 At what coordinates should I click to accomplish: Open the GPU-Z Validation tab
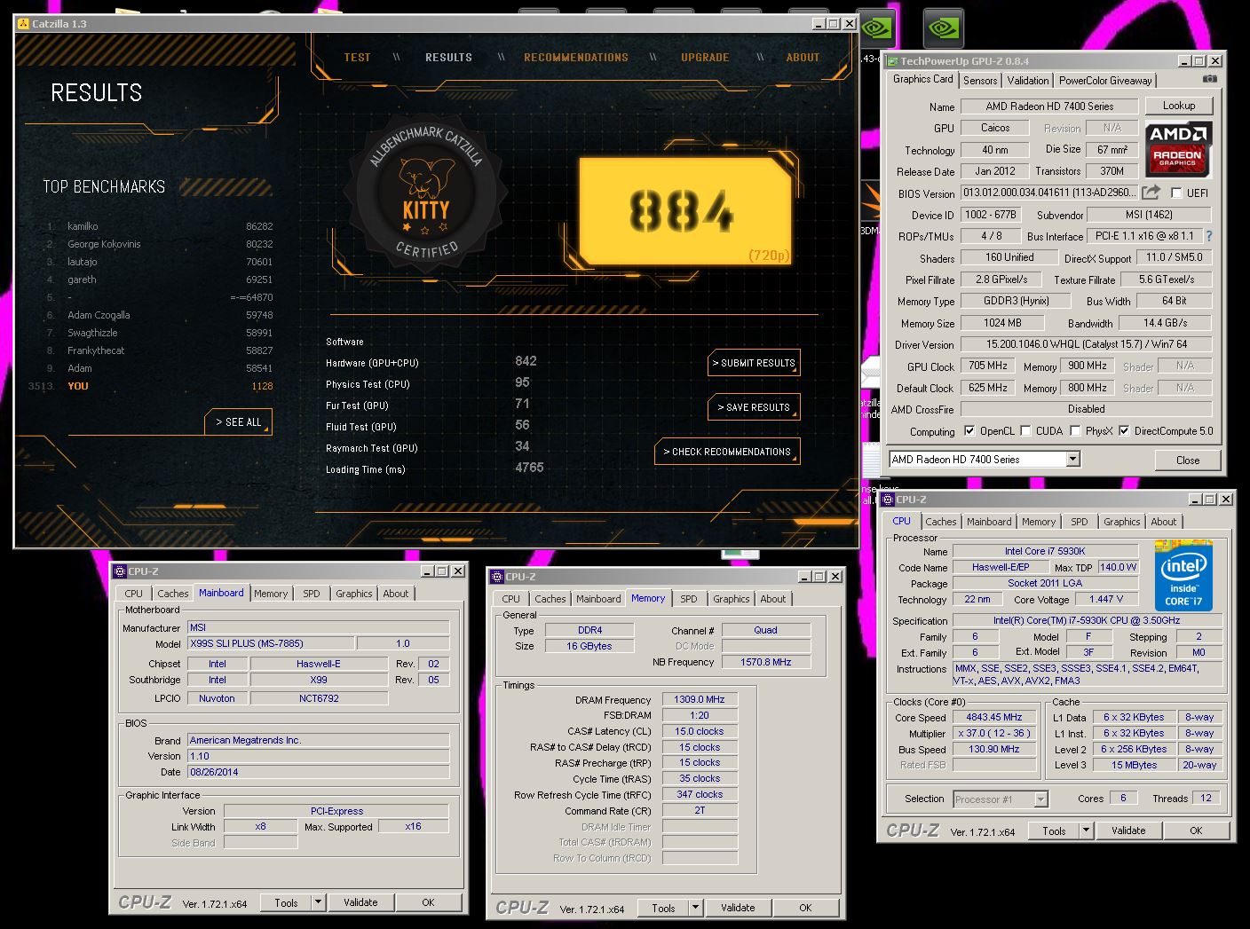(1027, 81)
